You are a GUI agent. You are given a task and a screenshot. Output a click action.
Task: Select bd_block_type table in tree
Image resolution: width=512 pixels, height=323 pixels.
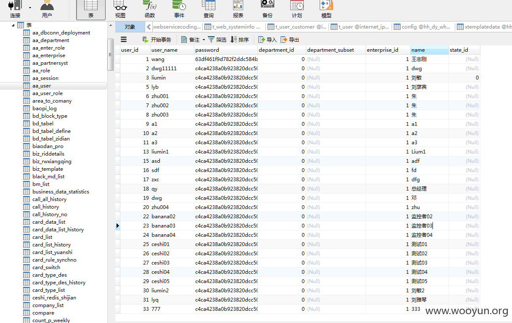50,116
